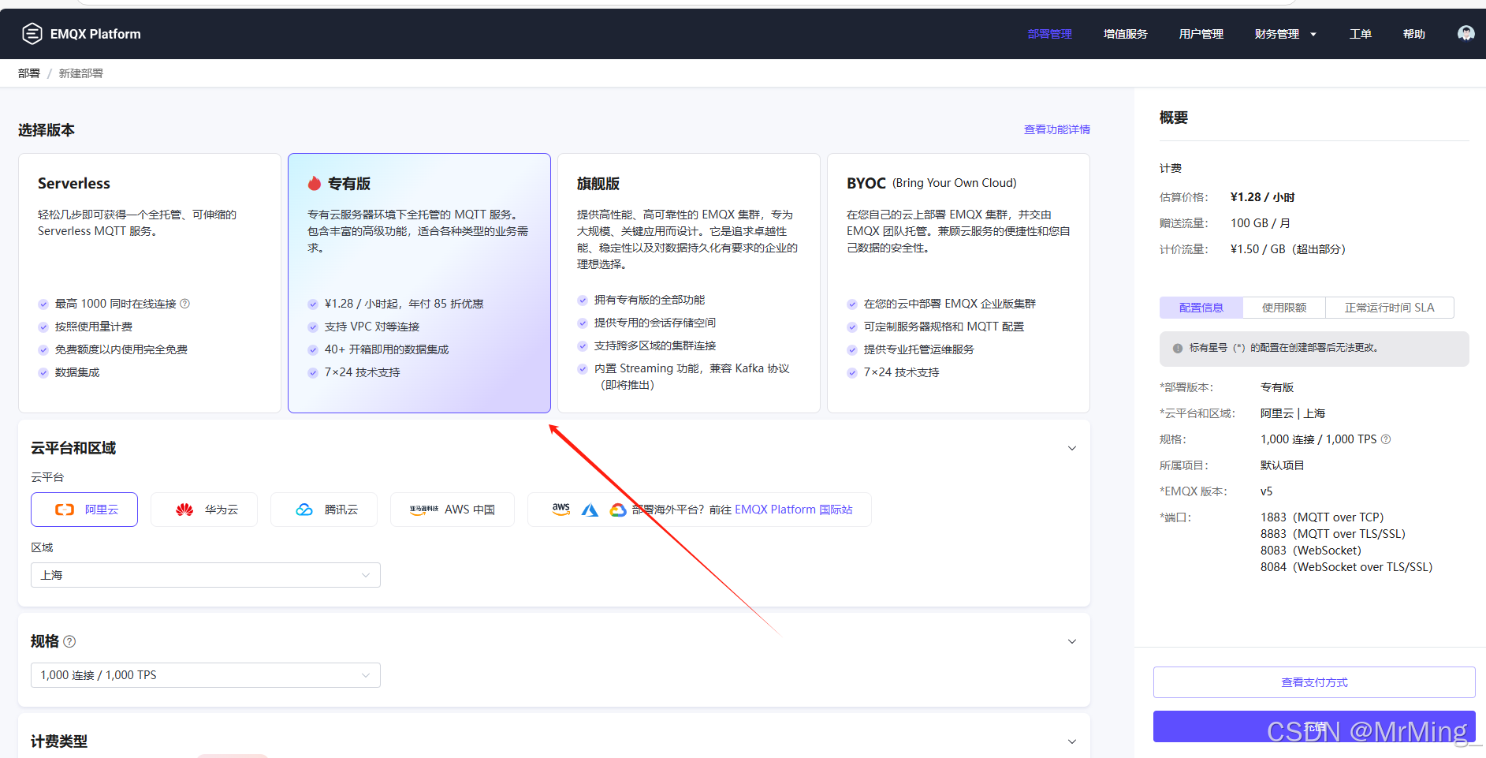The height and width of the screenshot is (758, 1486).
Task: Click 提供专业托管运维服务 feature line
Action: coord(919,349)
